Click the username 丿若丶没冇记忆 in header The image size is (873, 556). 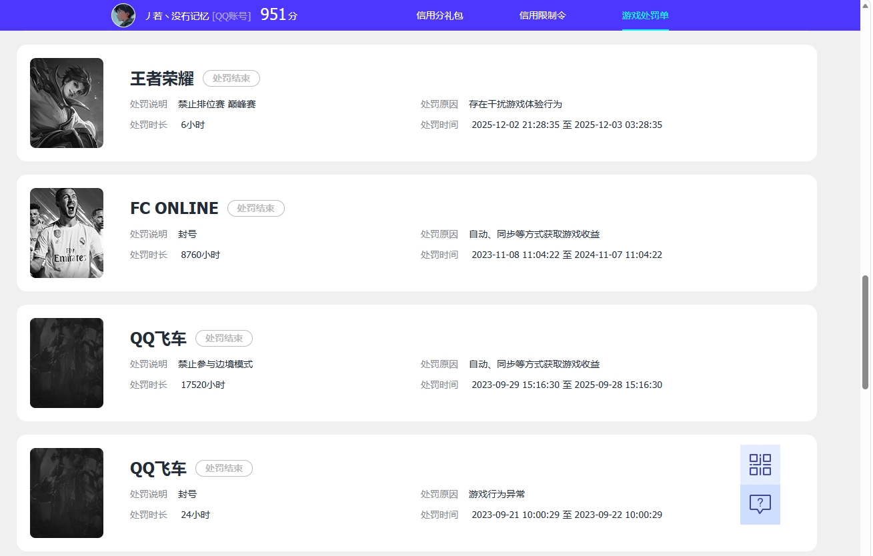pos(176,16)
